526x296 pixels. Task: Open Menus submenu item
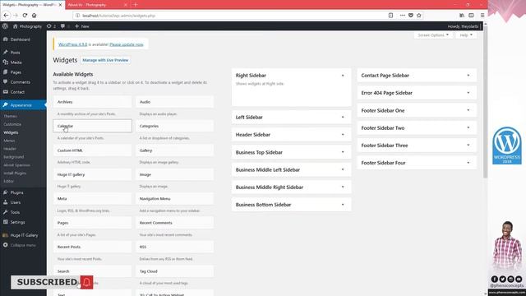tap(9, 141)
